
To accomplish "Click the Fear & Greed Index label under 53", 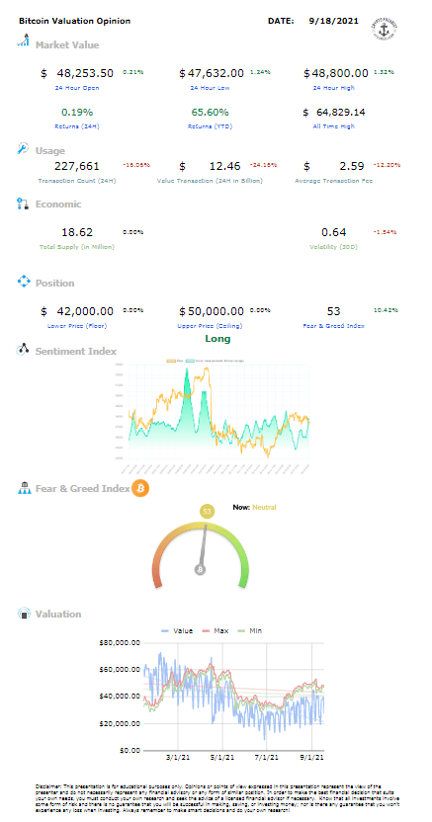I will tap(334, 326).
